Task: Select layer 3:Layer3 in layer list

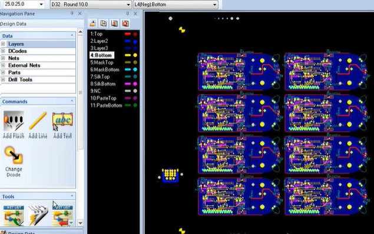Action: click(x=99, y=48)
